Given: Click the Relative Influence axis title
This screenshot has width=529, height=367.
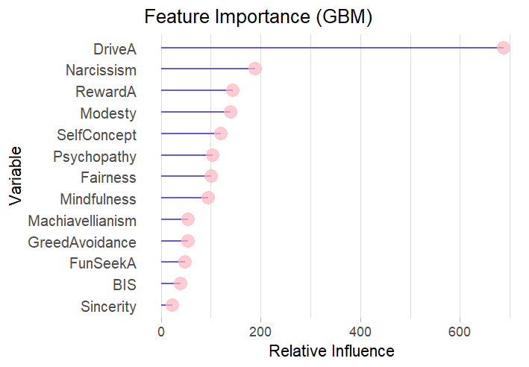Looking at the screenshot, I should tap(331, 351).
